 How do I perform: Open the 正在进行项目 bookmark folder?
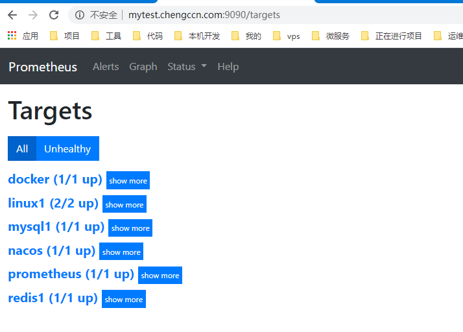tap(392, 36)
